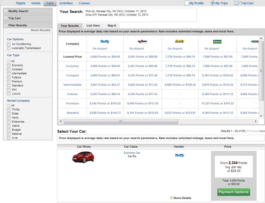This screenshot has height=203, width=265.
Task: Check the Hertz rental company
Action: 9,118
